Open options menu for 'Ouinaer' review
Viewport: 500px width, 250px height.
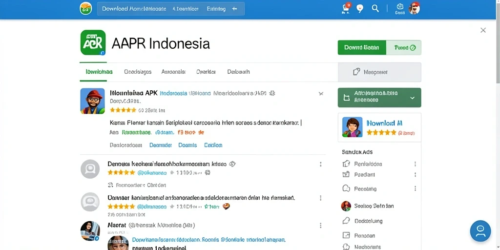[320, 198]
